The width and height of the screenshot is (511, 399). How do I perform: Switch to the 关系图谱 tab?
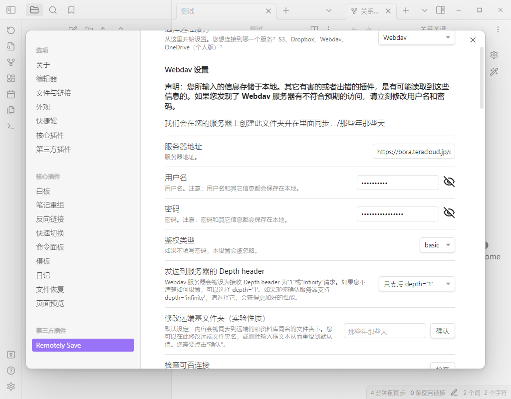click(x=371, y=11)
